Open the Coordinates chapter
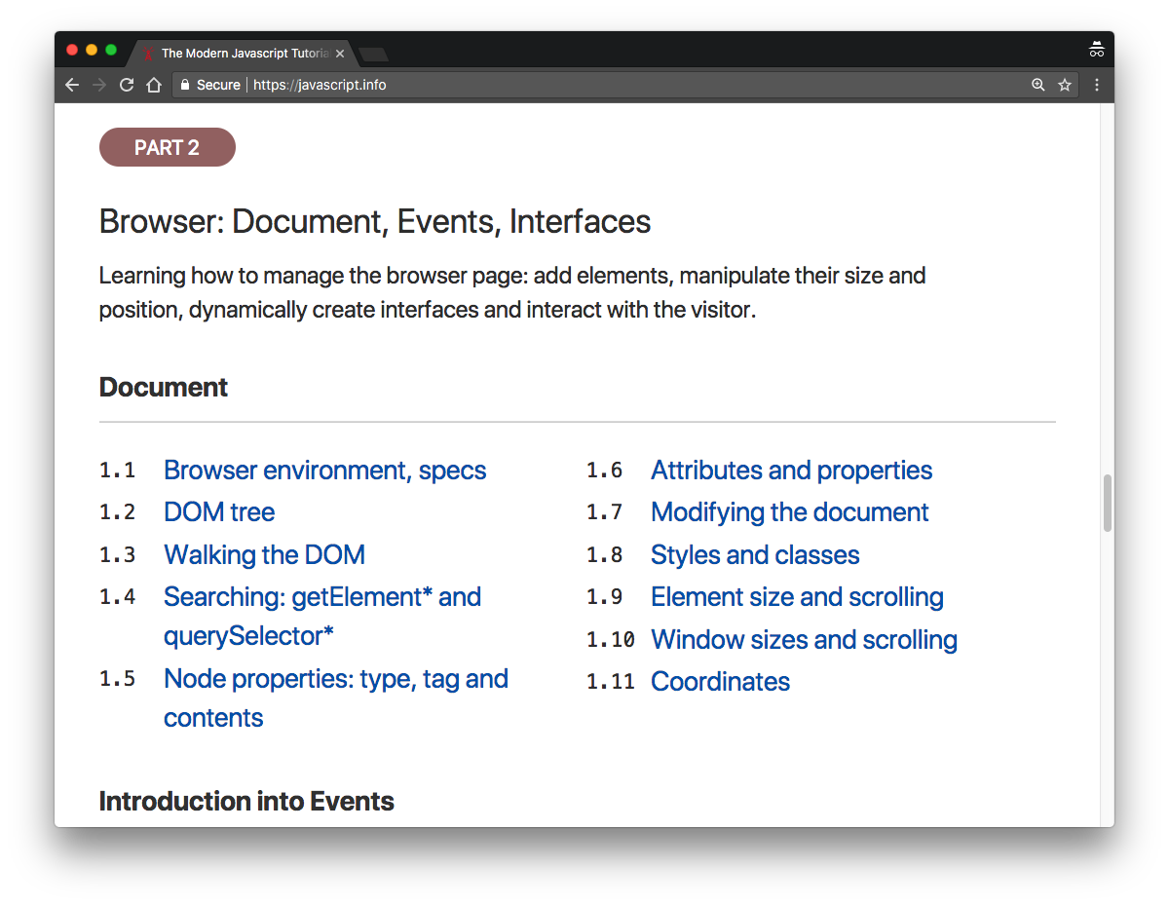Viewport: 1169px width, 905px height. point(720,681)
